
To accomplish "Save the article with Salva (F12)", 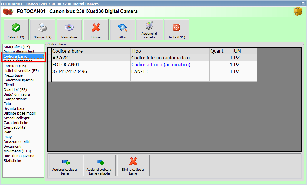I will tap(16, 30).
